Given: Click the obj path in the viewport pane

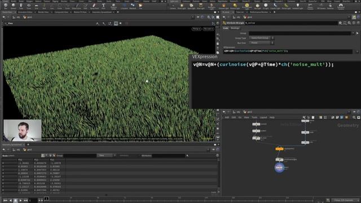Looking at the screenshot, I should point(16,17).
